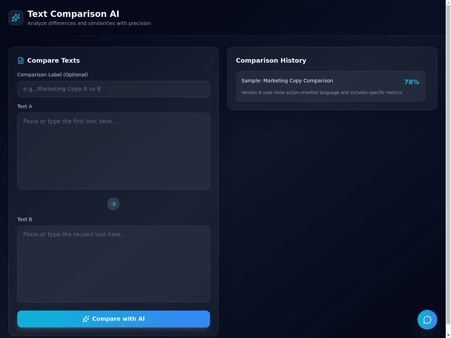Click the Text A label
The width and height of the screenshot is (451, 338).
[25, 106]
